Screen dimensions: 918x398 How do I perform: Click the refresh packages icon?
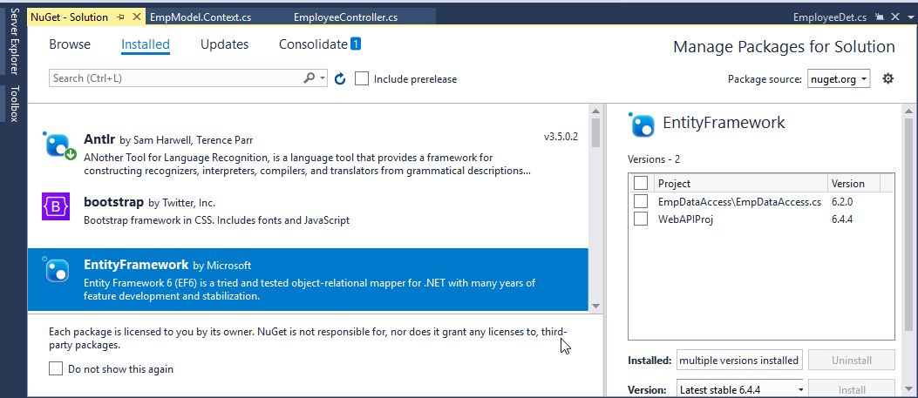click(340, 78)
